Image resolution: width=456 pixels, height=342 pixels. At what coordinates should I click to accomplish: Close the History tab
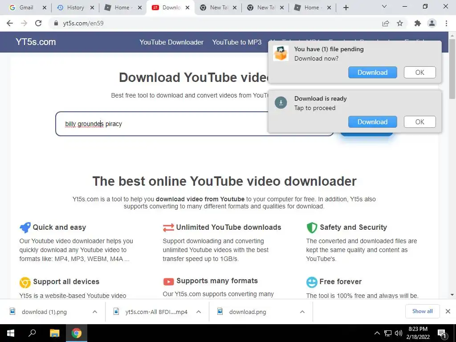point(92,8)
